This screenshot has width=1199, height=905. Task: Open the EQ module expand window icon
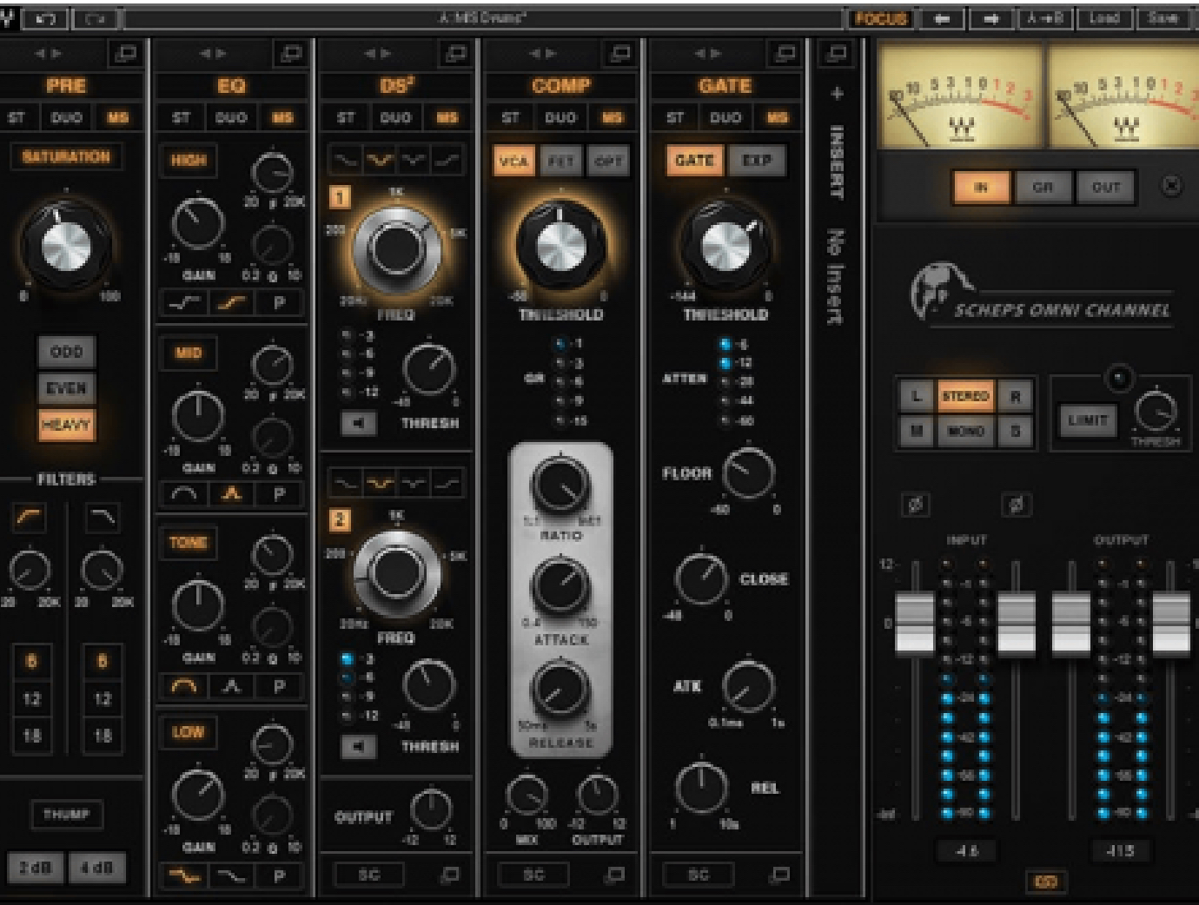pyautogui.click(x=290, y=54)
